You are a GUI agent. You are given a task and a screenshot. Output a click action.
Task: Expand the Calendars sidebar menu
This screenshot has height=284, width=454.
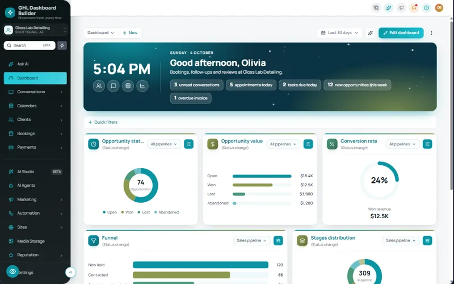point(35,106)
